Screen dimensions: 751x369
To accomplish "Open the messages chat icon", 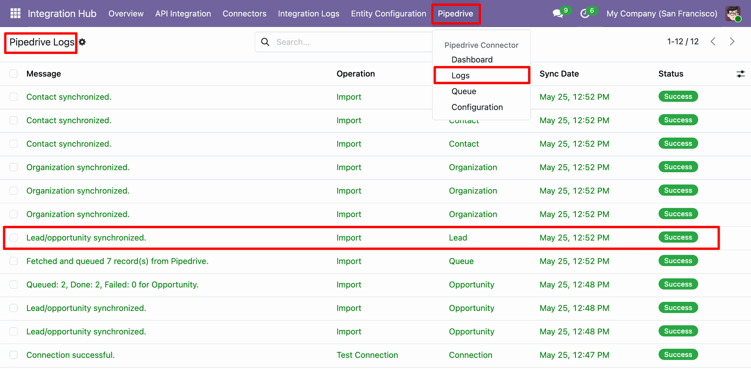I will click(x=558, y=14).
